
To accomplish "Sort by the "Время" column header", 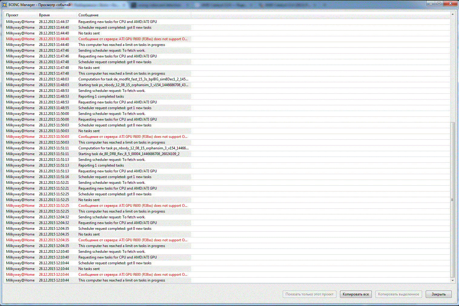I will coord(57,15).
